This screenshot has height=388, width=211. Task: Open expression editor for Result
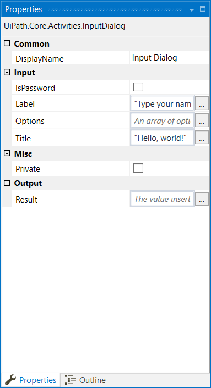pyautogui.click(x=202, y=199)
